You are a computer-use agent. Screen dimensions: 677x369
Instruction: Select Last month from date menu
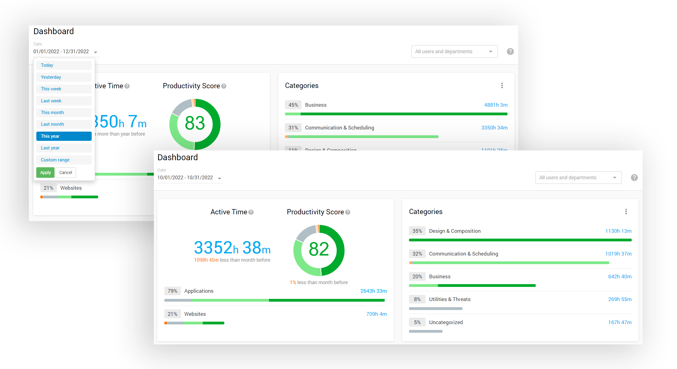tap(64, 124)
